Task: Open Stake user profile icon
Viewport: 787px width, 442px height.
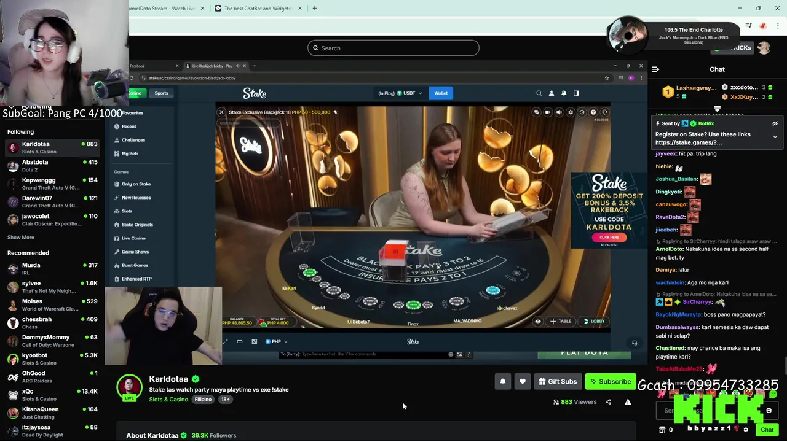Action: pyautogui.click(x=551, y=93)
